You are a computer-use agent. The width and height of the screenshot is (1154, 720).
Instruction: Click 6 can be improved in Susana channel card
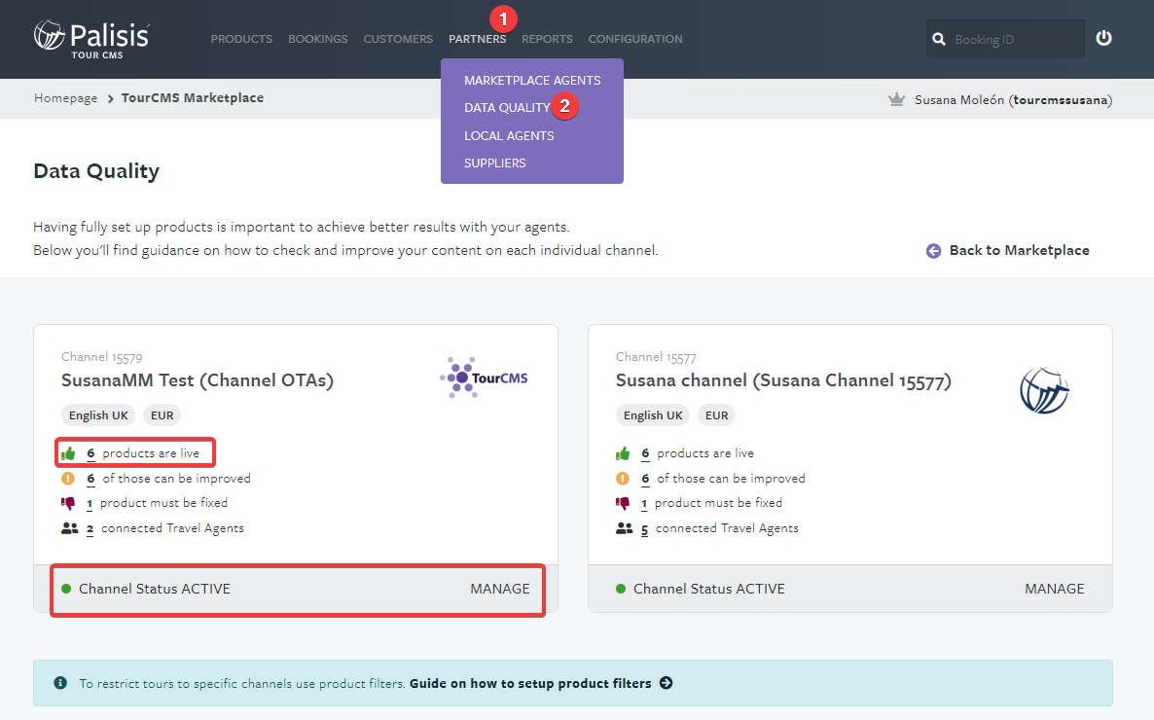723,479
